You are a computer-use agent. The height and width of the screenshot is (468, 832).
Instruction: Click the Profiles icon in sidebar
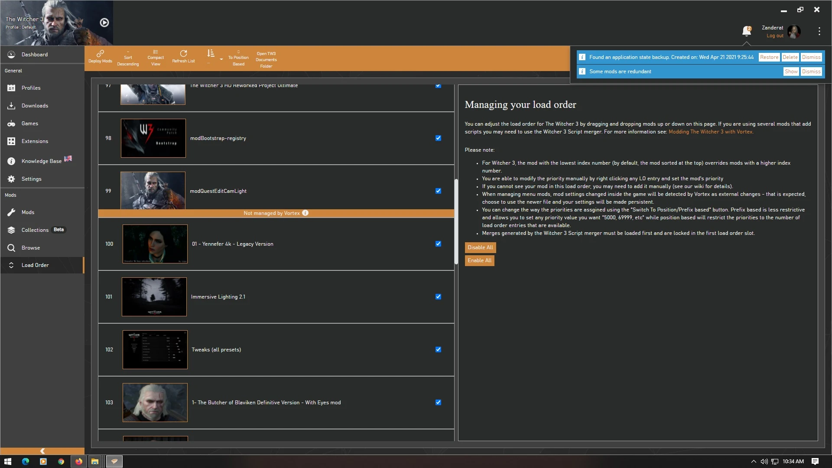[11, 88]
